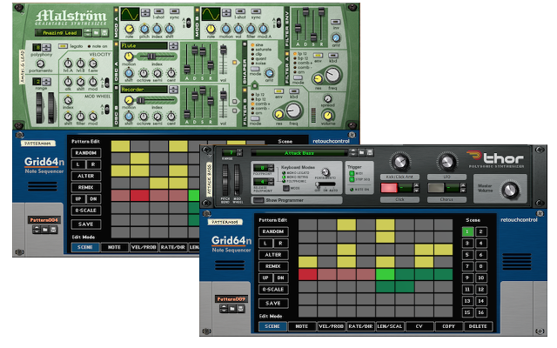The height and width of the screenshot is (348, 557).
Task: Step Malström polyphony value spinner
Action: [x=46, y=47]
